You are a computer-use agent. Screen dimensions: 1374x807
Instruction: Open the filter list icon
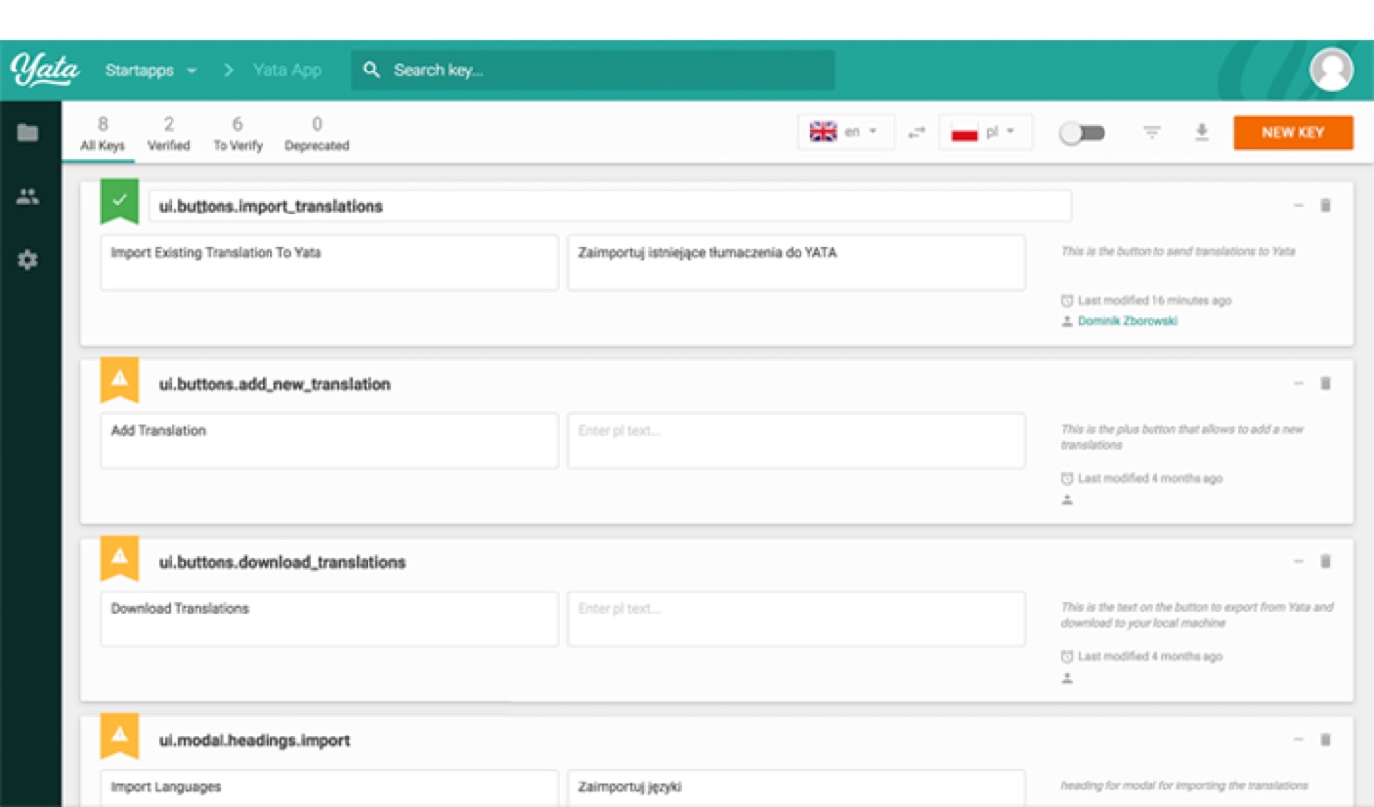click(1153, 132)
